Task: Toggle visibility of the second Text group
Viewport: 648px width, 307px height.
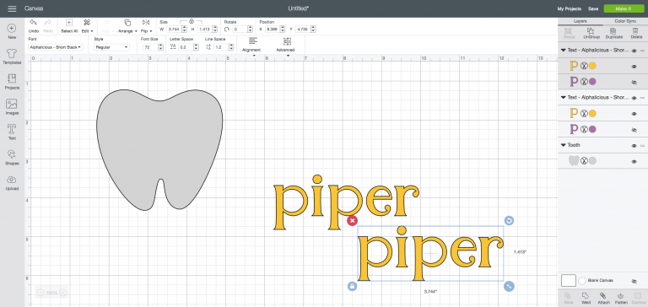Action: [x=634, y=98]
